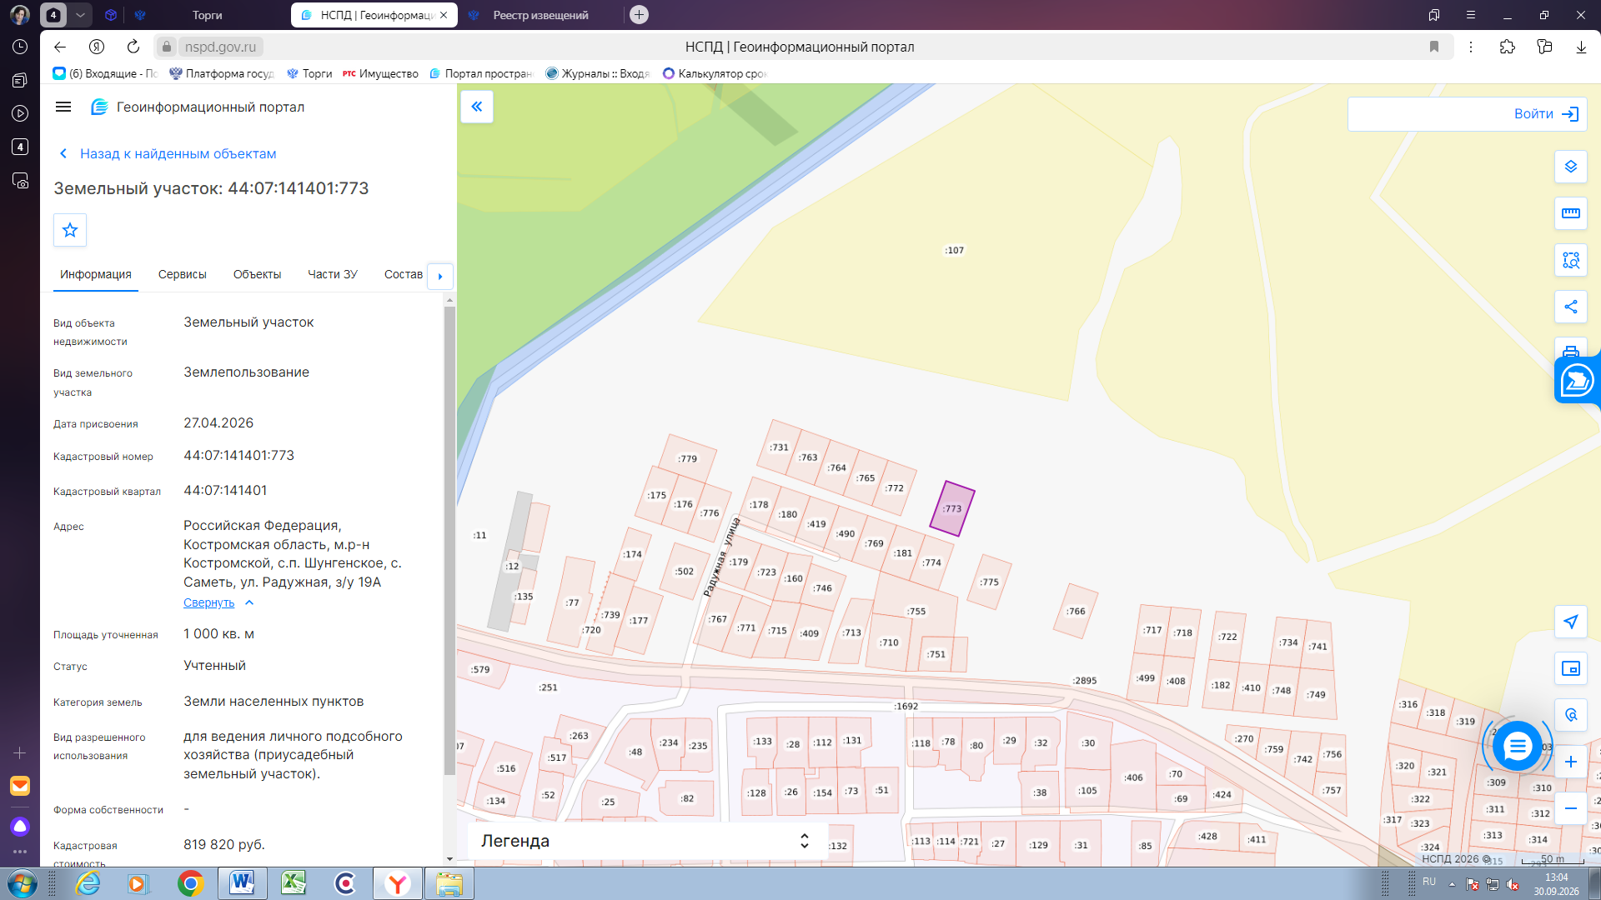This screenshot has width=1601, height=900.
Task: Switch to the Сервисы tab
Action: coord(183,274)
